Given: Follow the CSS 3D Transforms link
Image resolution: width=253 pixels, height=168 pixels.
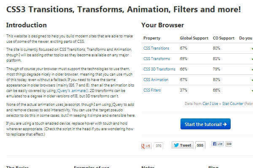Looking at the screenshot, I should tap(159, 69).
